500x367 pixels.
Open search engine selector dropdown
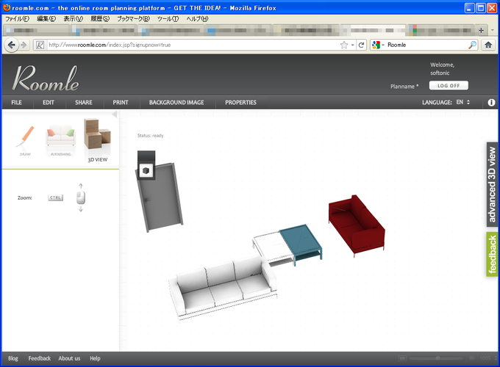379,45
